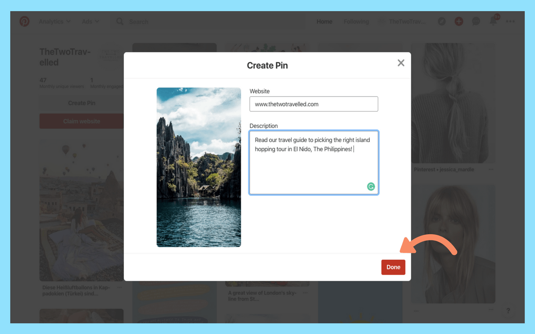Open TheTwoTrav... profile link
The width and height of the screenshot is (535, 334).
pyautogui.click(x=403, y=21)
